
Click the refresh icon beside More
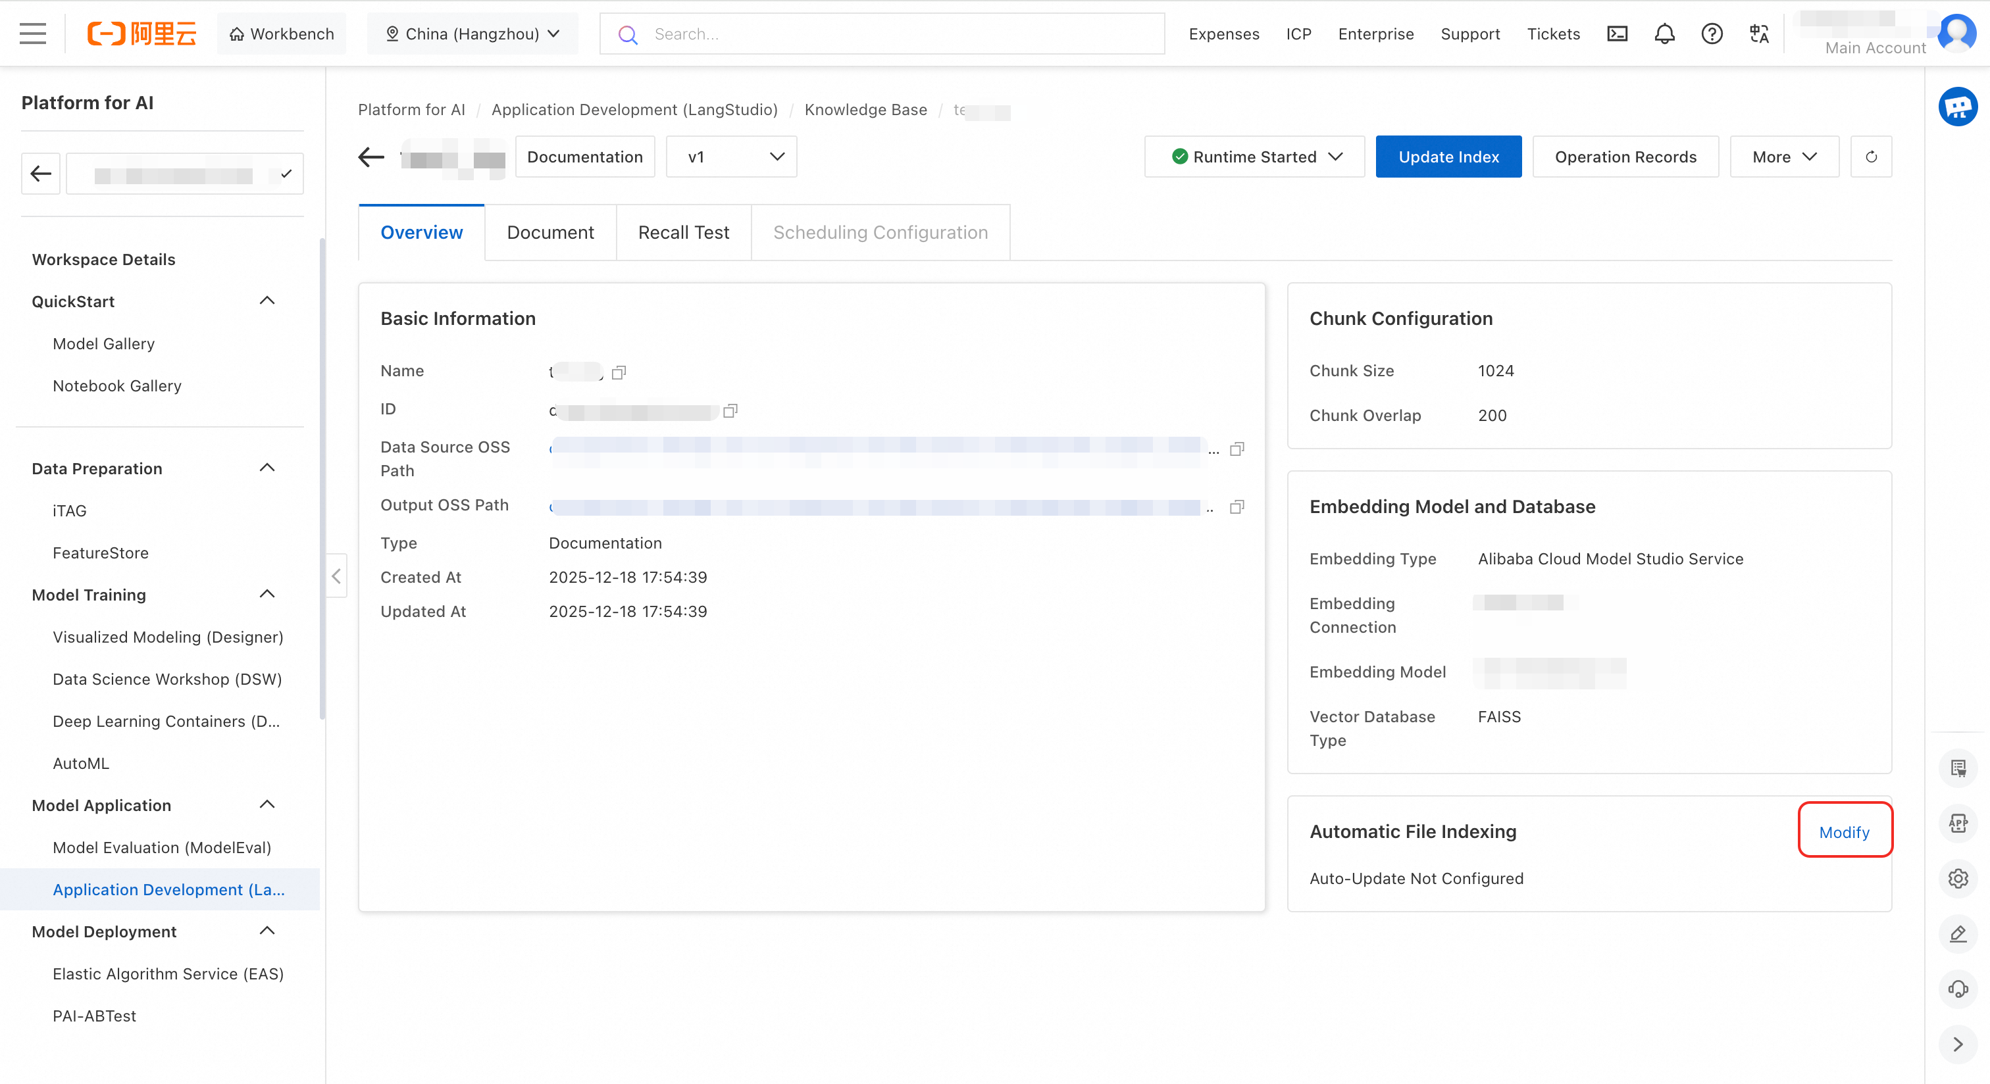(x=1870, y=157)
